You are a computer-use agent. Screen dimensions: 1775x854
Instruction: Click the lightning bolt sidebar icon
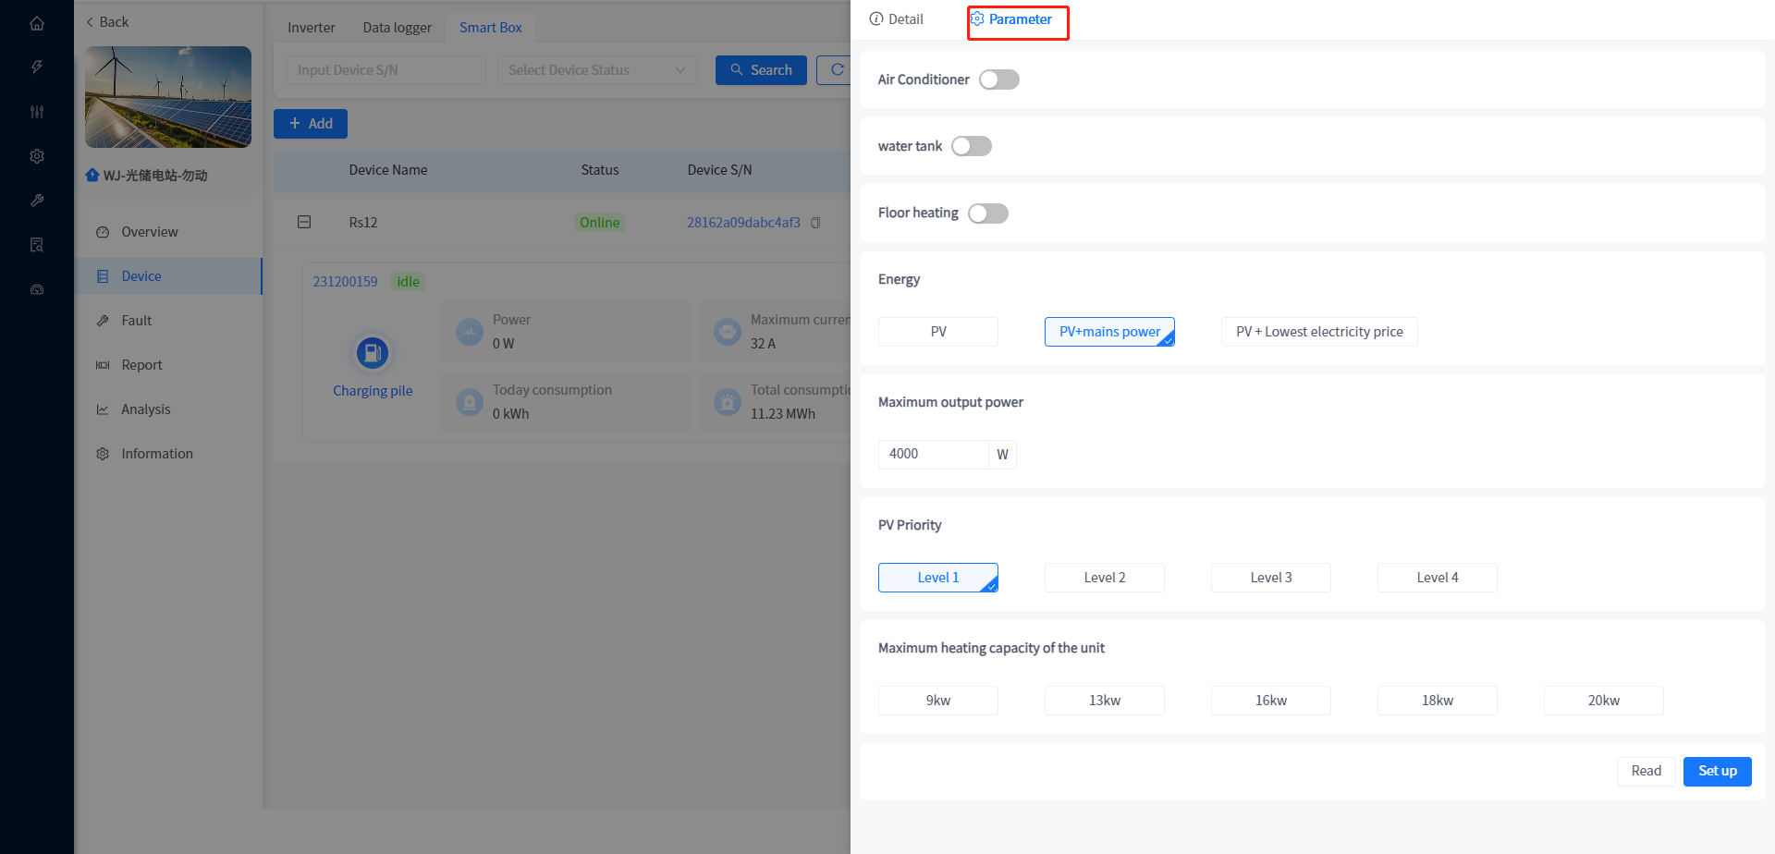click(37, 67)
